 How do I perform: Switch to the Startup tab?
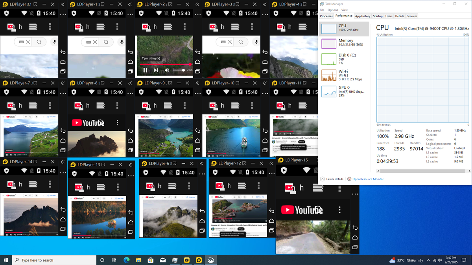[378, 16]
